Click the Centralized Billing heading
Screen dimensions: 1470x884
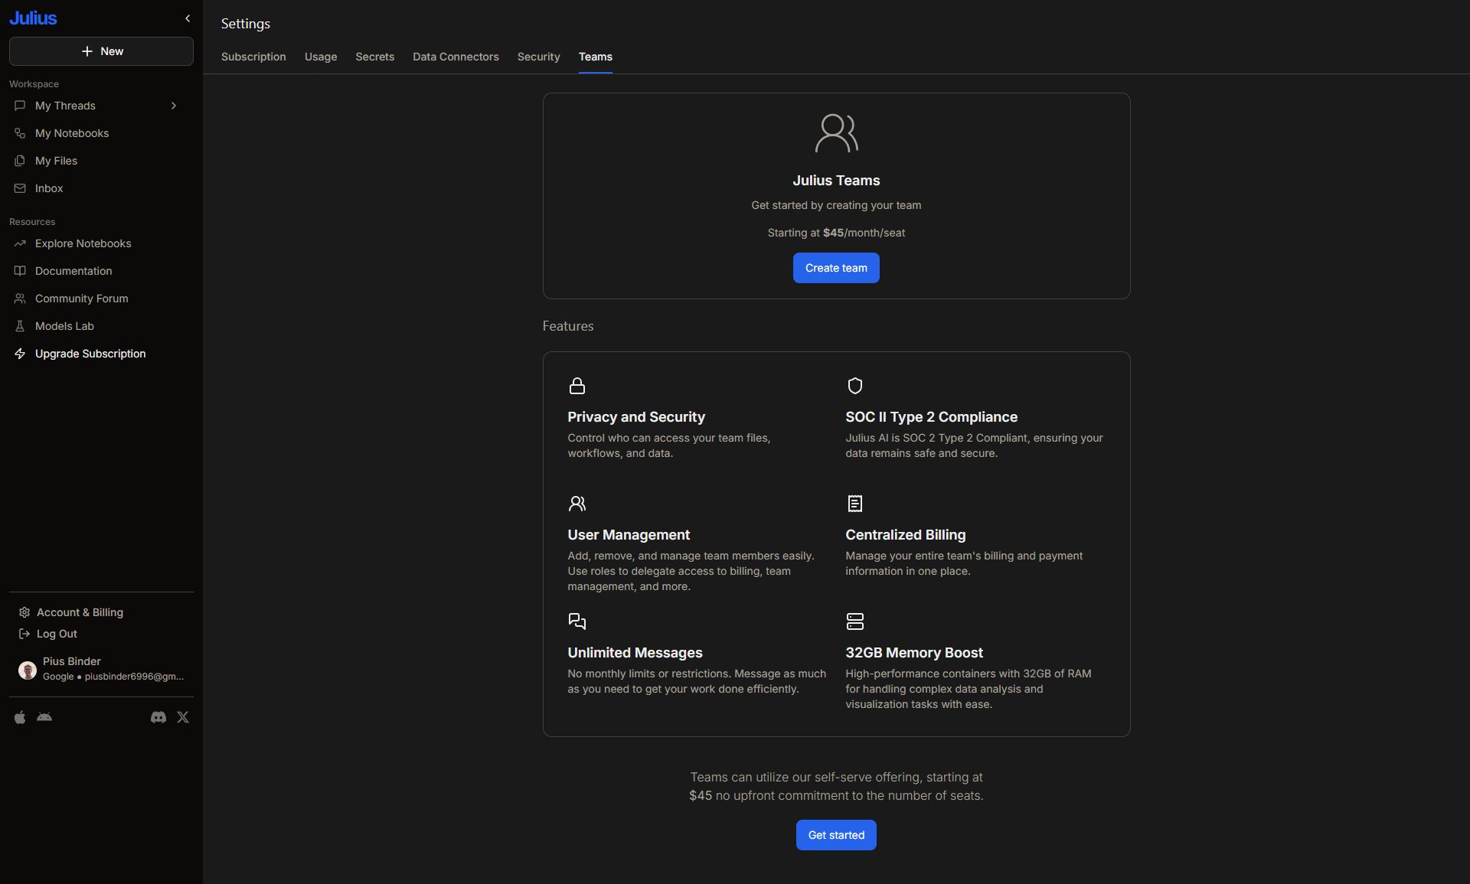(x=906, y=535)
